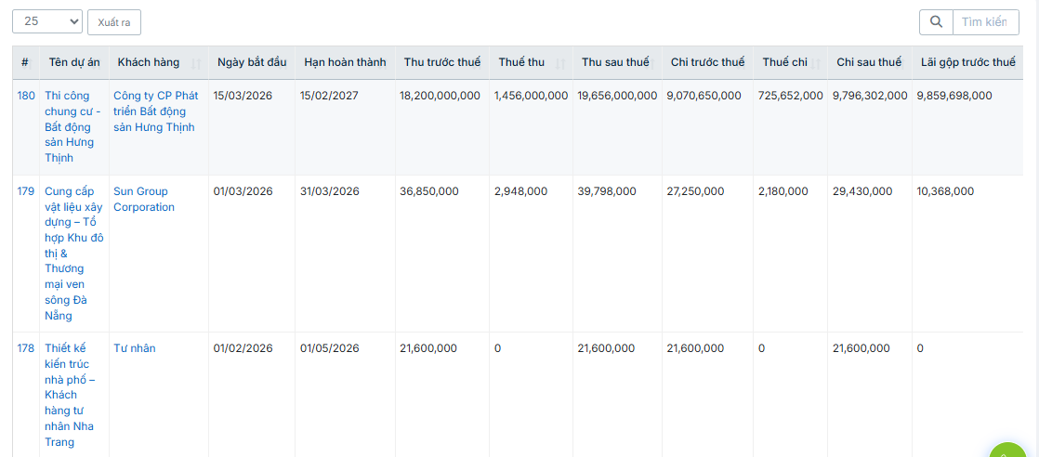Click sort arrows in Khách hàng column

click(x=196, y=63)
